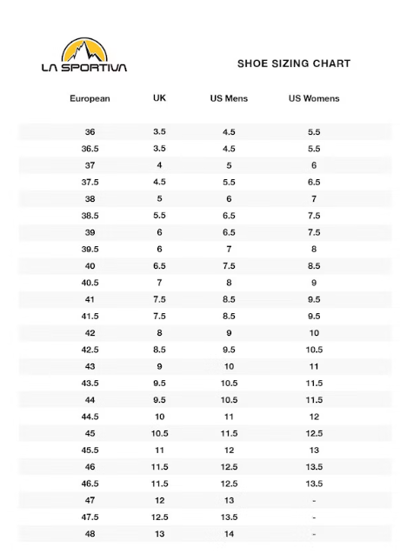Select the European column header
The width and height of the screenshot is (400, 554).
(x=90, y=98)
